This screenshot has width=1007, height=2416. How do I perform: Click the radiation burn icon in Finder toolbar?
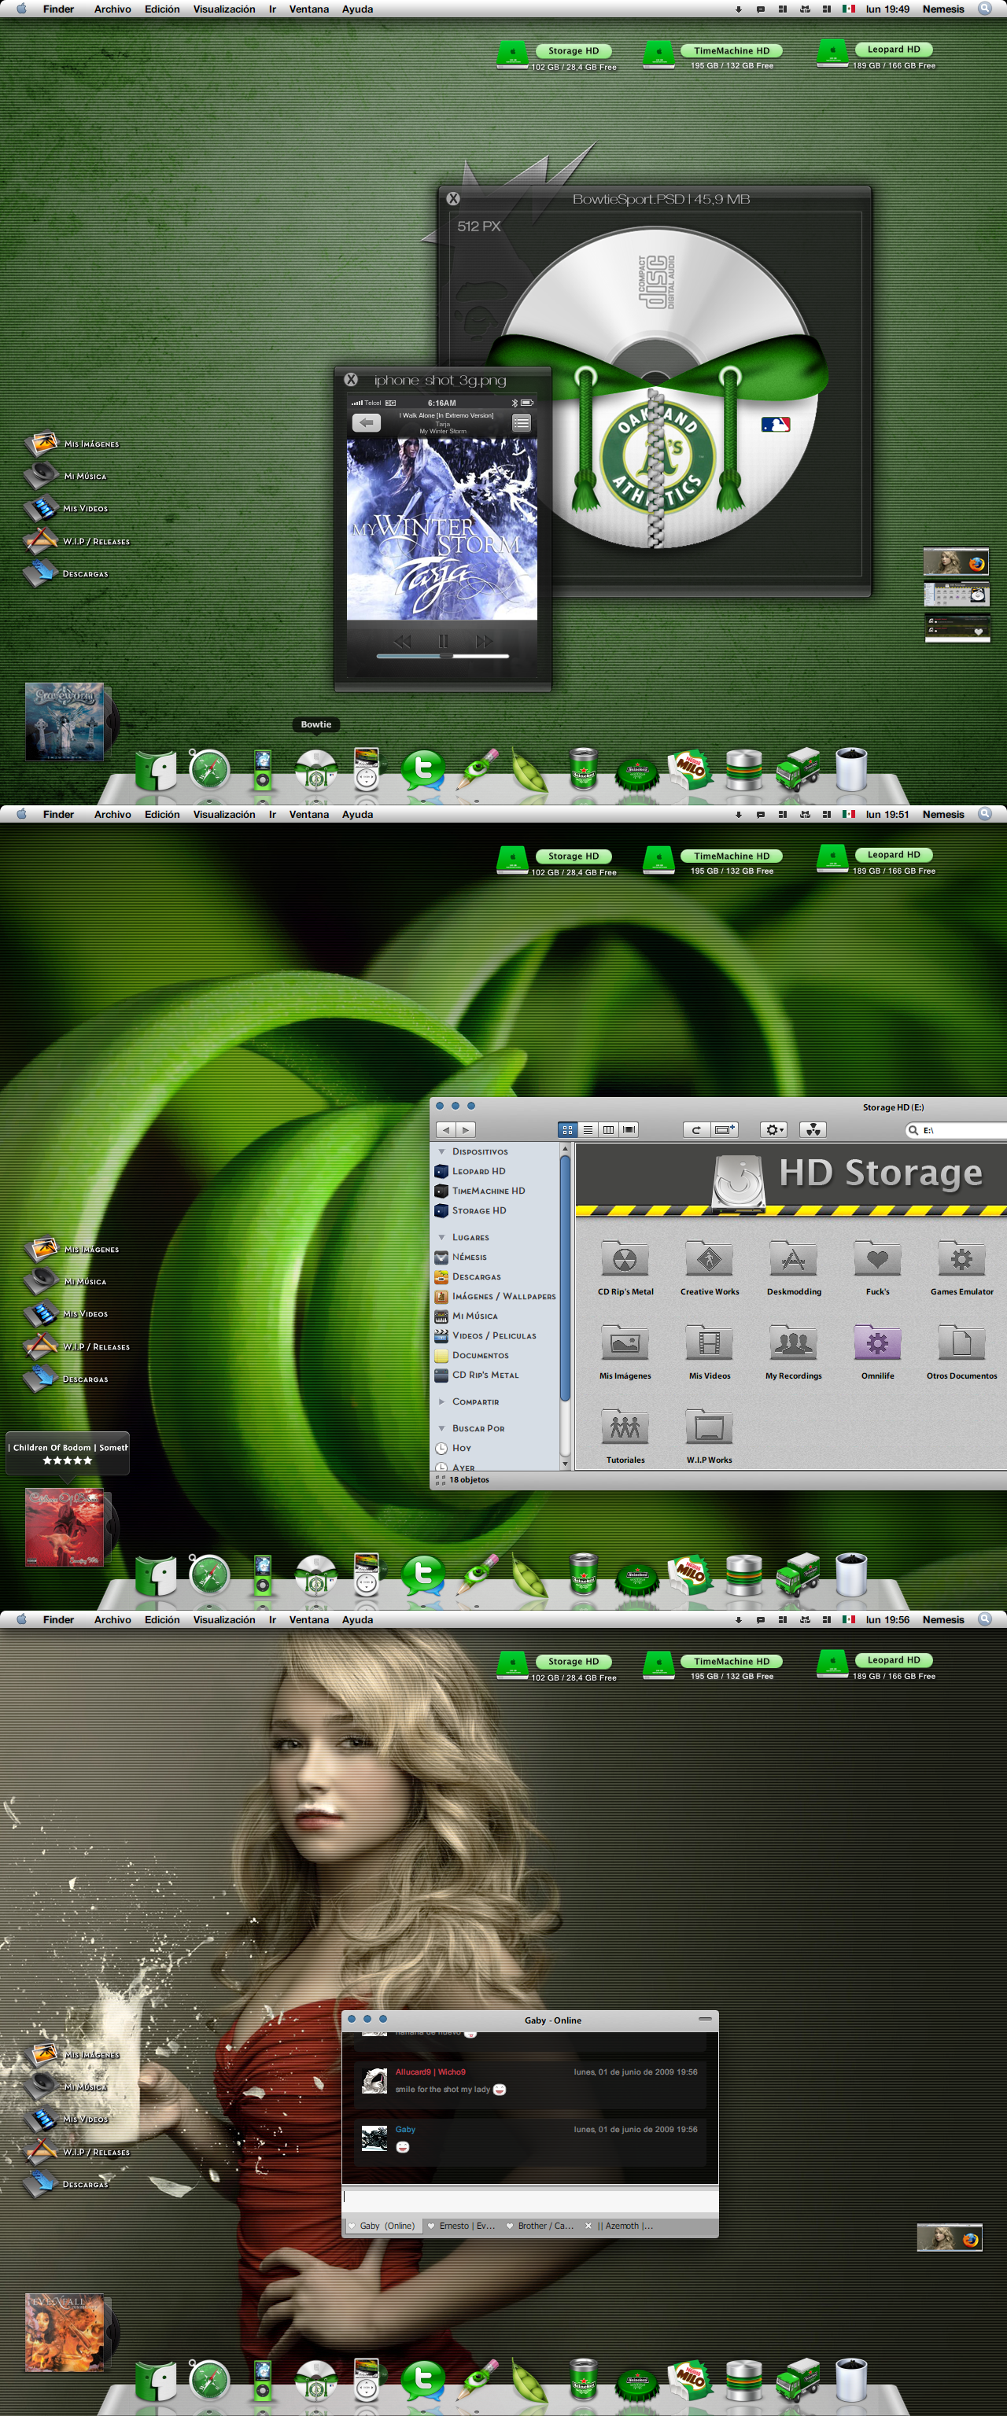point(813,1129)
